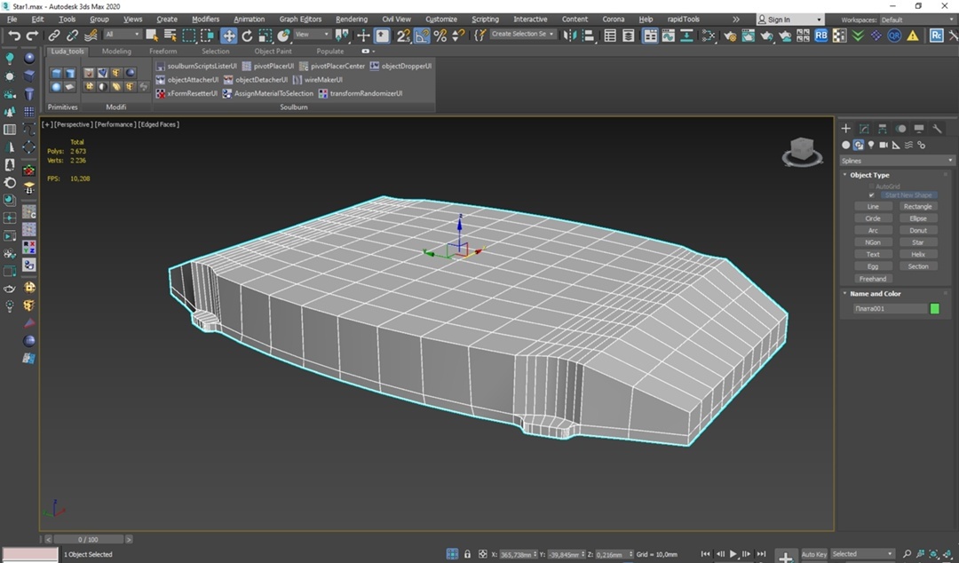Click the Helix spline button
The height and width of the screenshot is (563, 959).
click(918, 255)
